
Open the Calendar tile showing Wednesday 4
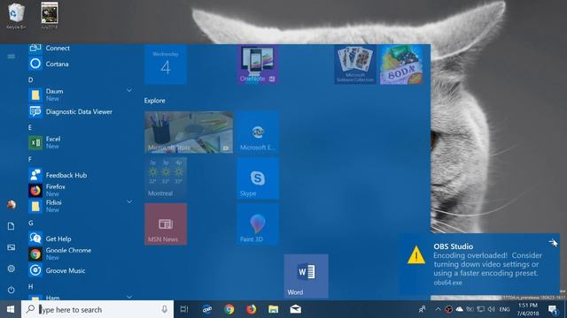point(166,64)
